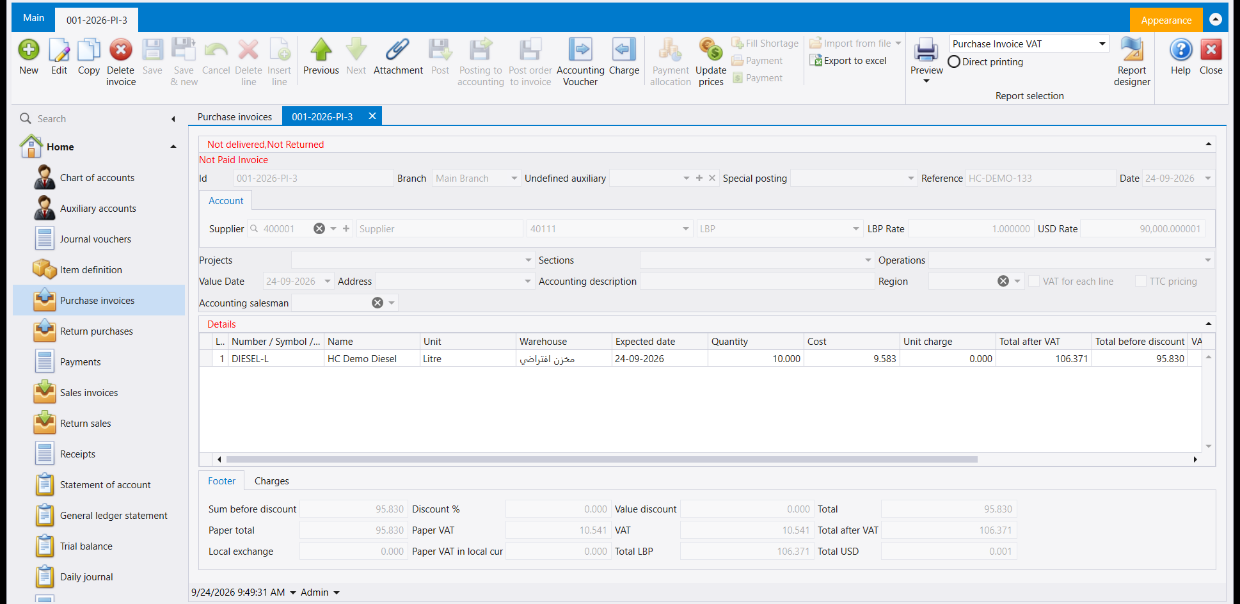Expand the Date picker dropdown

pos(1208,179)
